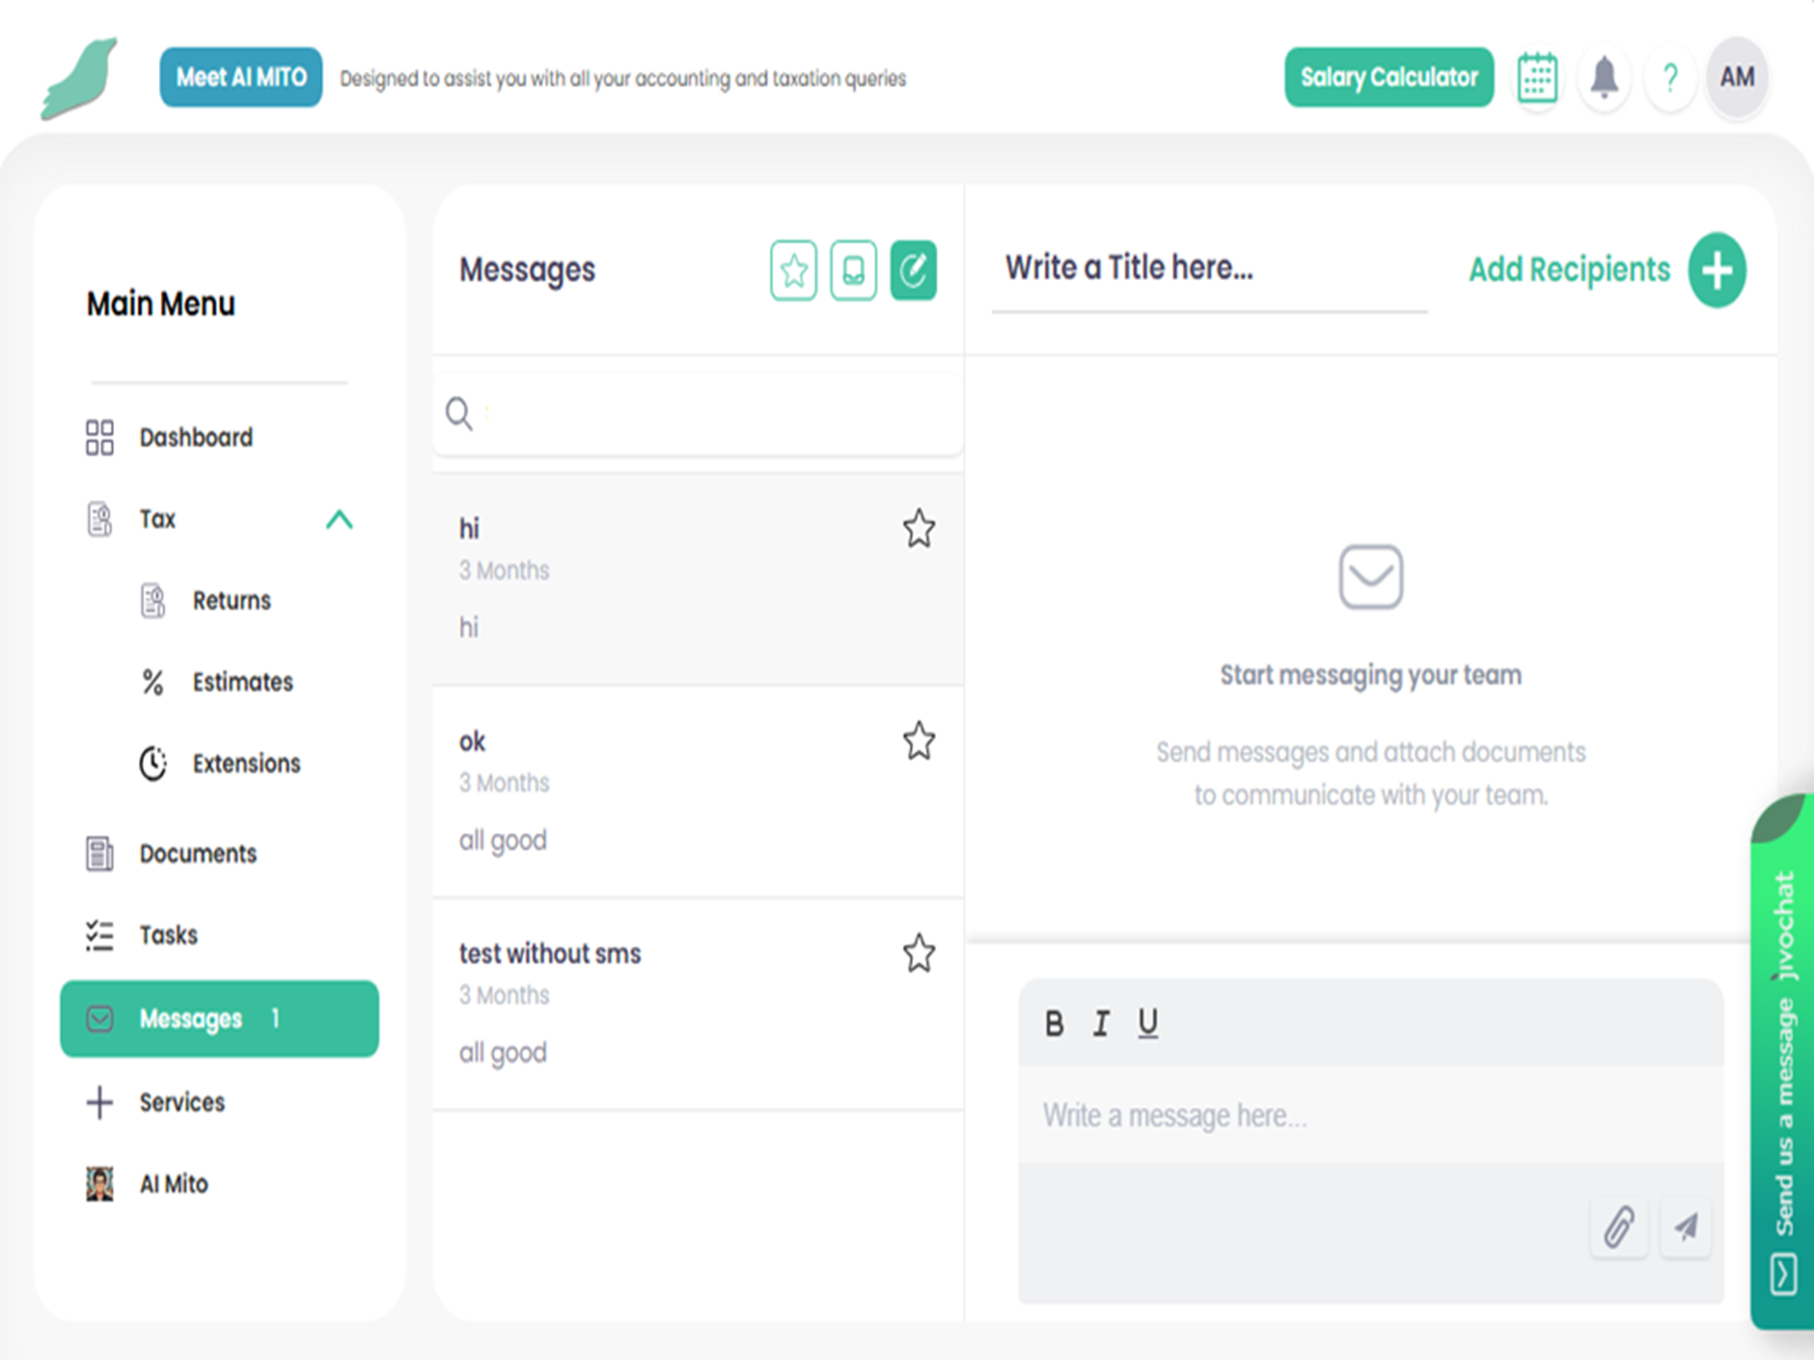Click the Services plus icon
1814x1360 pixels.
point(100,1102)
